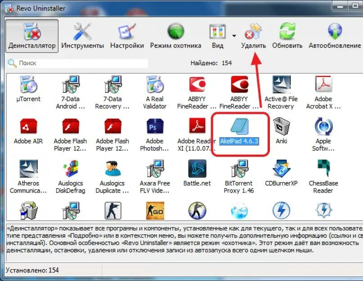The height and width of the screenshot is (281, 363).
Task: Select the CS:GO game icon
Action: [155, 210]
